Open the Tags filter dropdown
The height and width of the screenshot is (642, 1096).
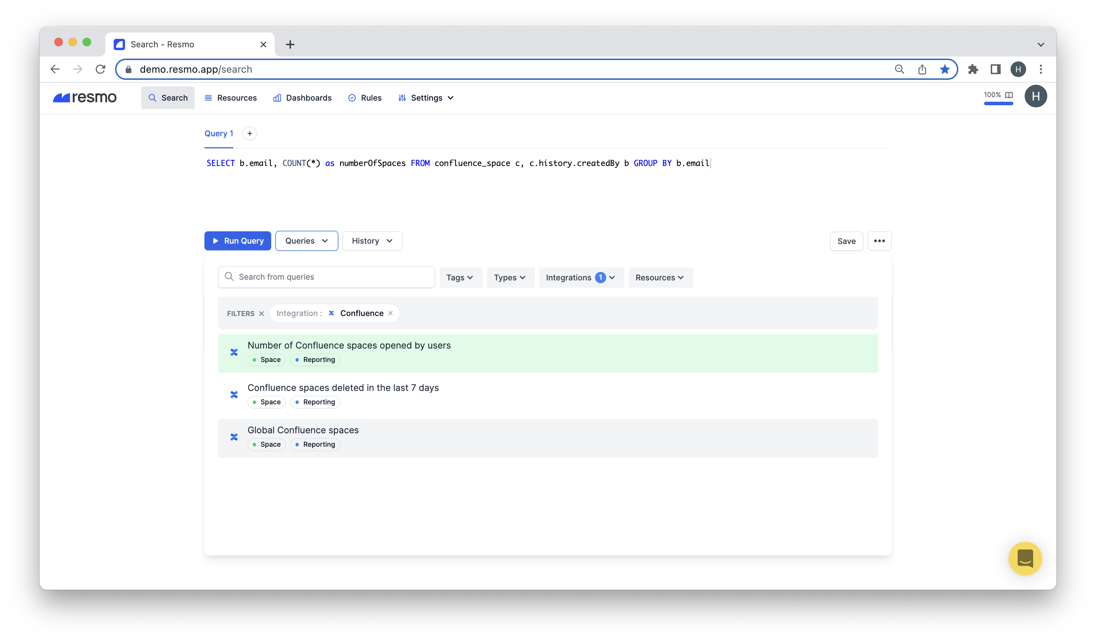pyautogui.click(x=460, y=278)
